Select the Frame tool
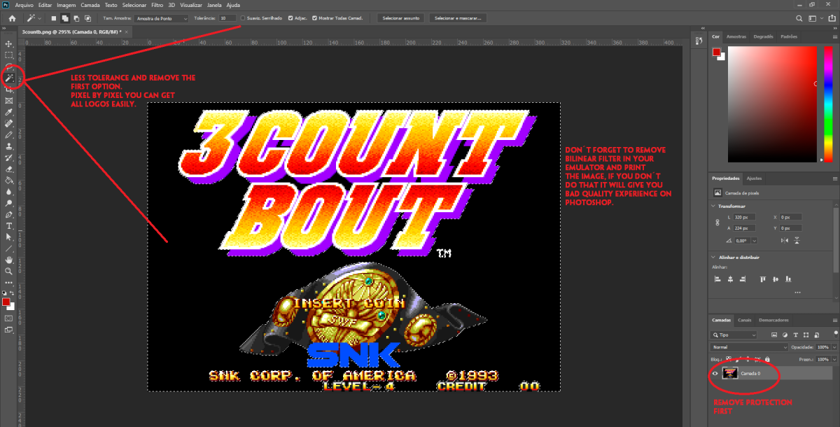 pos(9,100)
